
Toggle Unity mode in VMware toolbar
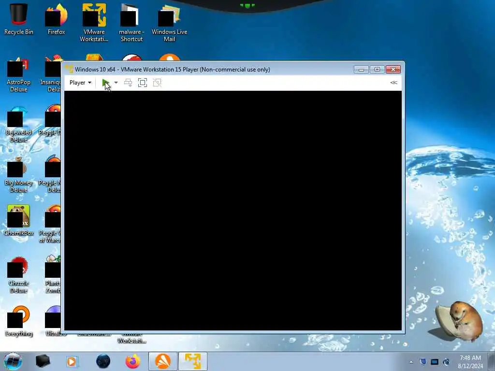coord(157,83)
